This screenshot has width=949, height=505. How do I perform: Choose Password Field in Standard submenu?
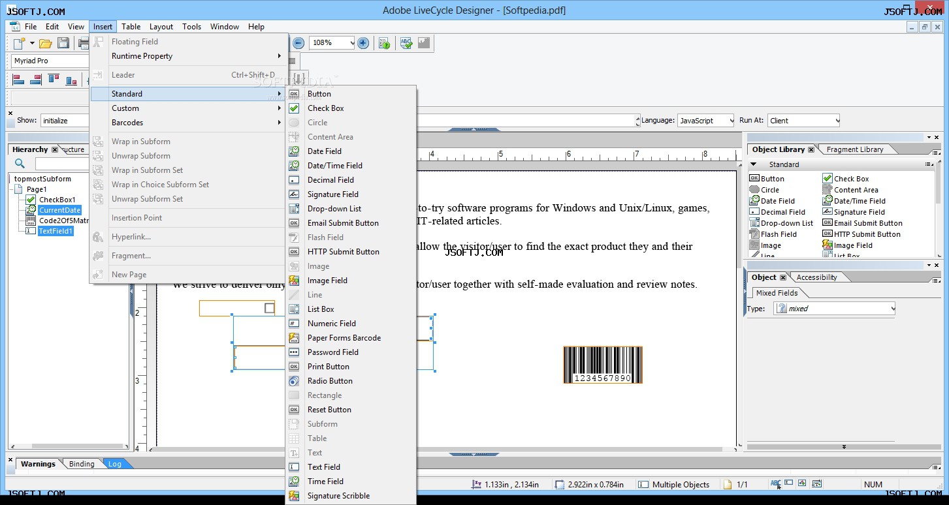[351, 352]
